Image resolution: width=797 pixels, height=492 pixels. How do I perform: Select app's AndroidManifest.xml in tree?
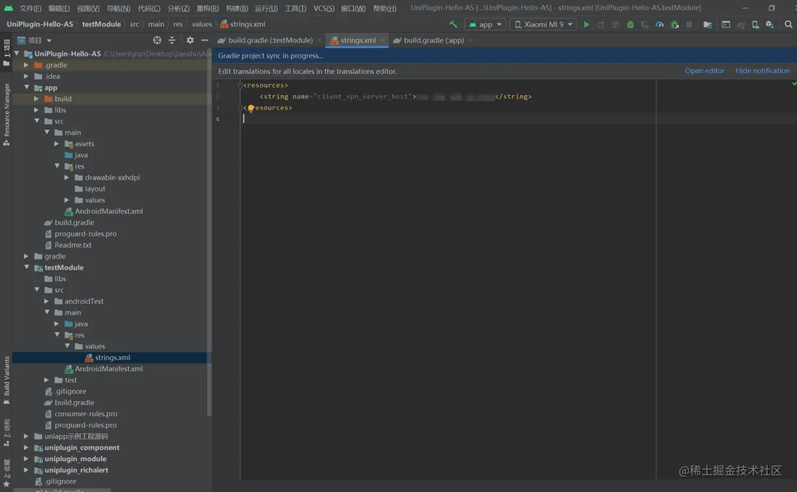click(x=109, y=211)
